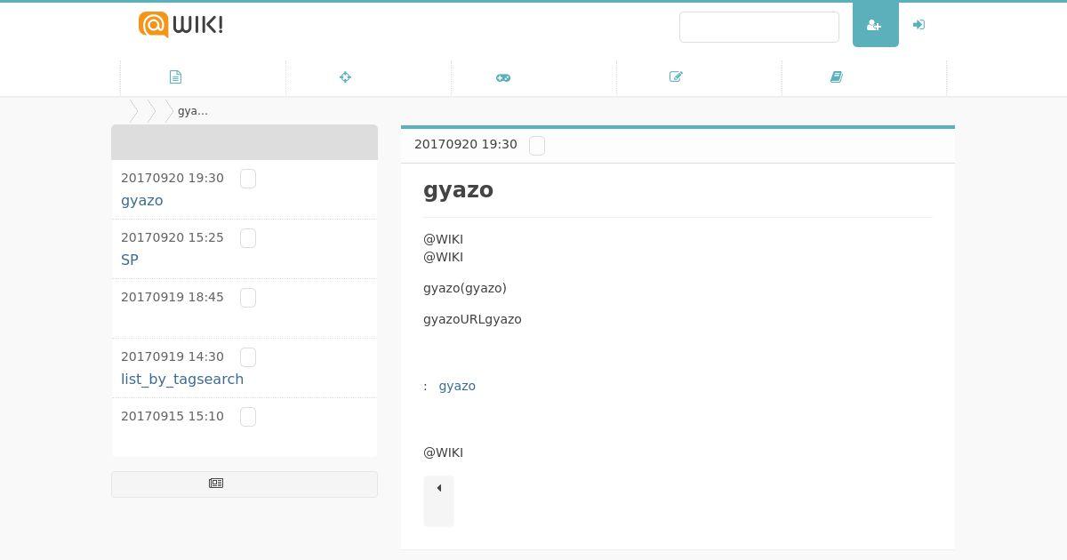Screen dimensions: 1067x560
Task: Open the book icon menu
Action: [837, 77]
